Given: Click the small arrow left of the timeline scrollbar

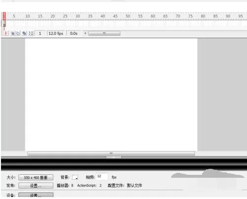Looking at the screenshot, I should click(x=85, y=34).
